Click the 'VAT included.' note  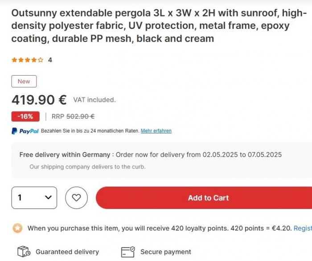94,100
